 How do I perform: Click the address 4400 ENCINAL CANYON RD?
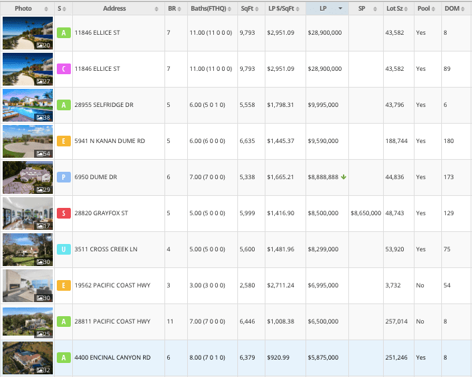click(112, 358)
